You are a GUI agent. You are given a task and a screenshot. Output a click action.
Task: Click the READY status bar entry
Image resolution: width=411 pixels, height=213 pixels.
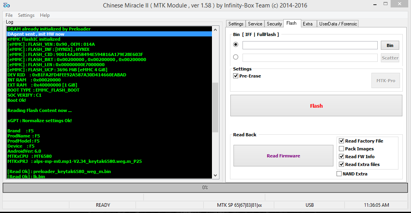click(103, 205)
